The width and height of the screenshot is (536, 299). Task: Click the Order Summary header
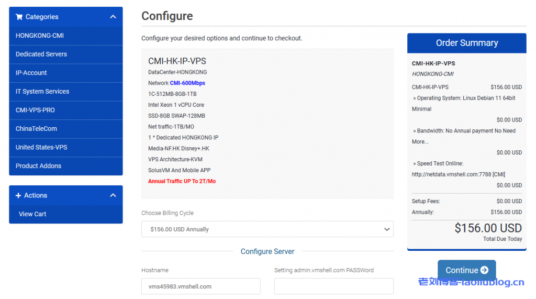[x=466, y=43]
